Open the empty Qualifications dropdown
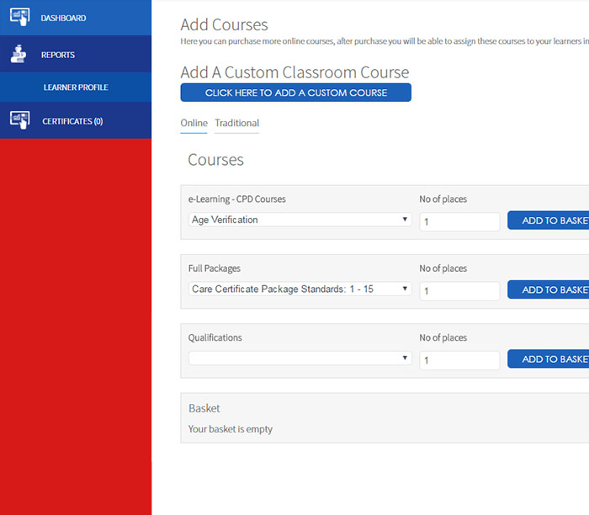The image size is (589, 515). (x=300, y=358)
